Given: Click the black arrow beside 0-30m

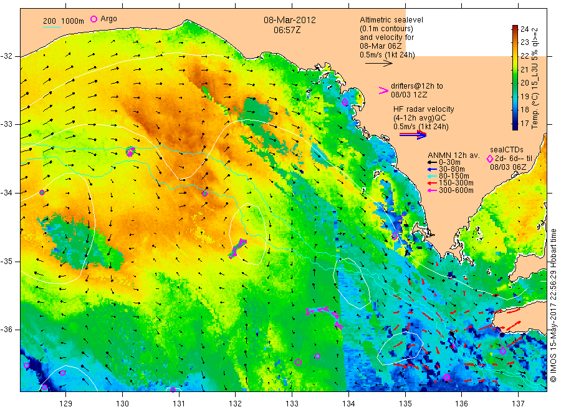Looking at the screenshot, I should 433,162.
